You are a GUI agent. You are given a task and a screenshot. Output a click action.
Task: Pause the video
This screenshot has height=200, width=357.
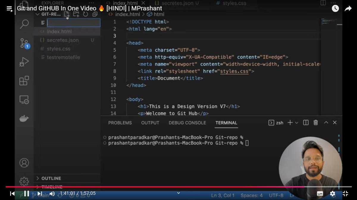pyautogui.click(x=26, y=193)
